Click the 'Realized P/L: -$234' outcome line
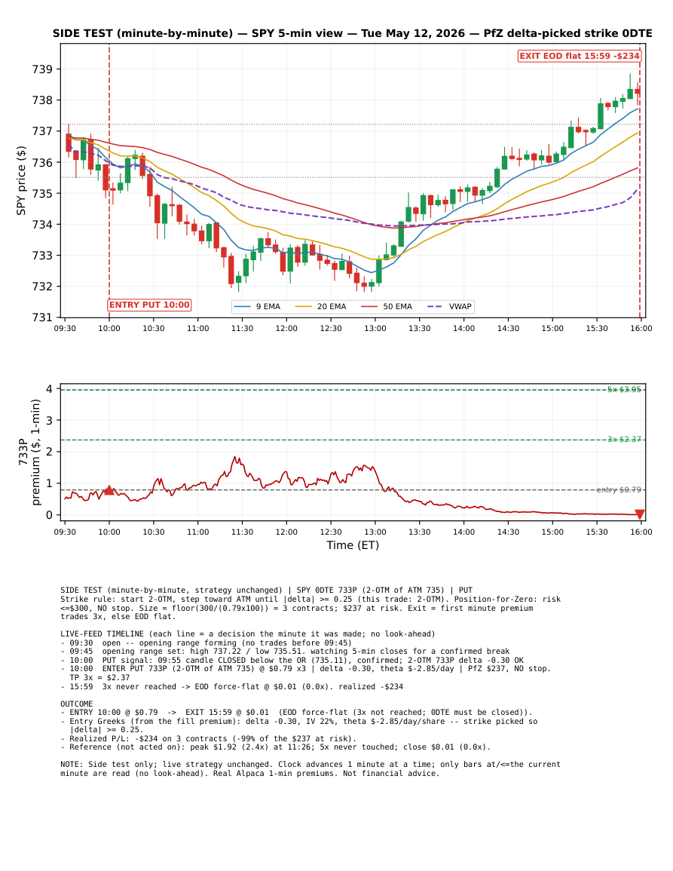This screenshot has height=871, width=673. pos(209,739)
